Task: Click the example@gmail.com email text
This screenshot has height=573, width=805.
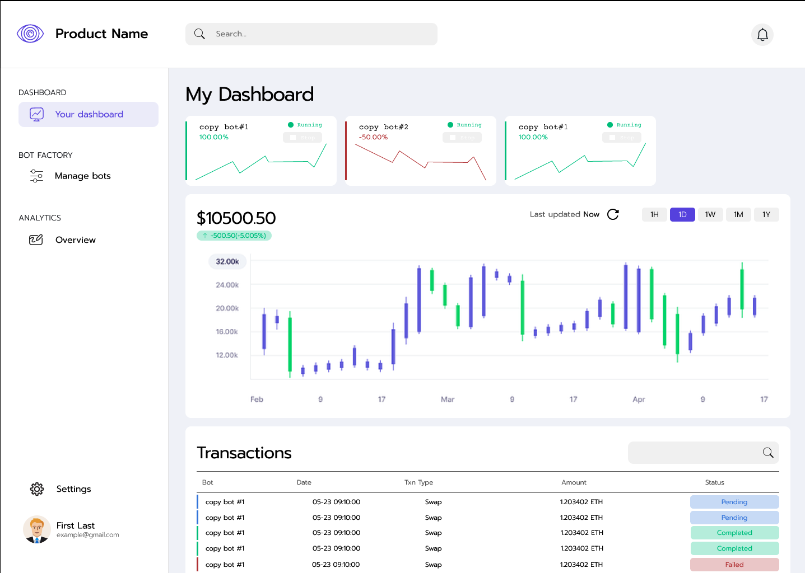Action: 88,535
